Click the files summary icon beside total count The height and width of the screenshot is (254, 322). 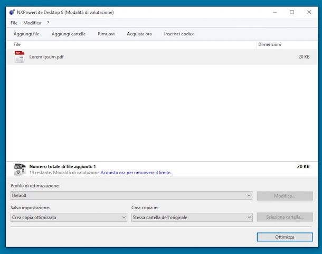(x=20, y=170)
